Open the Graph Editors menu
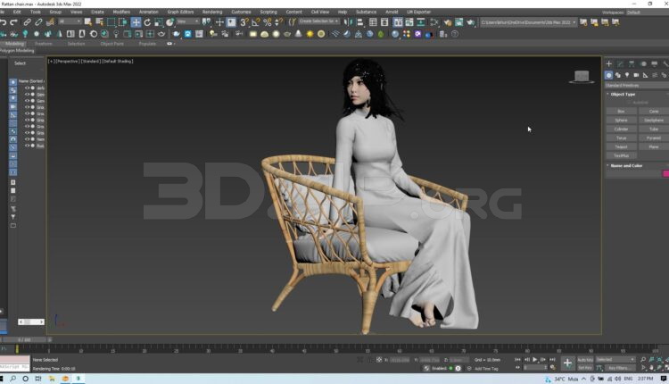Screen dimensions: 669x384 pyautogui.click(x=180, y=12)
